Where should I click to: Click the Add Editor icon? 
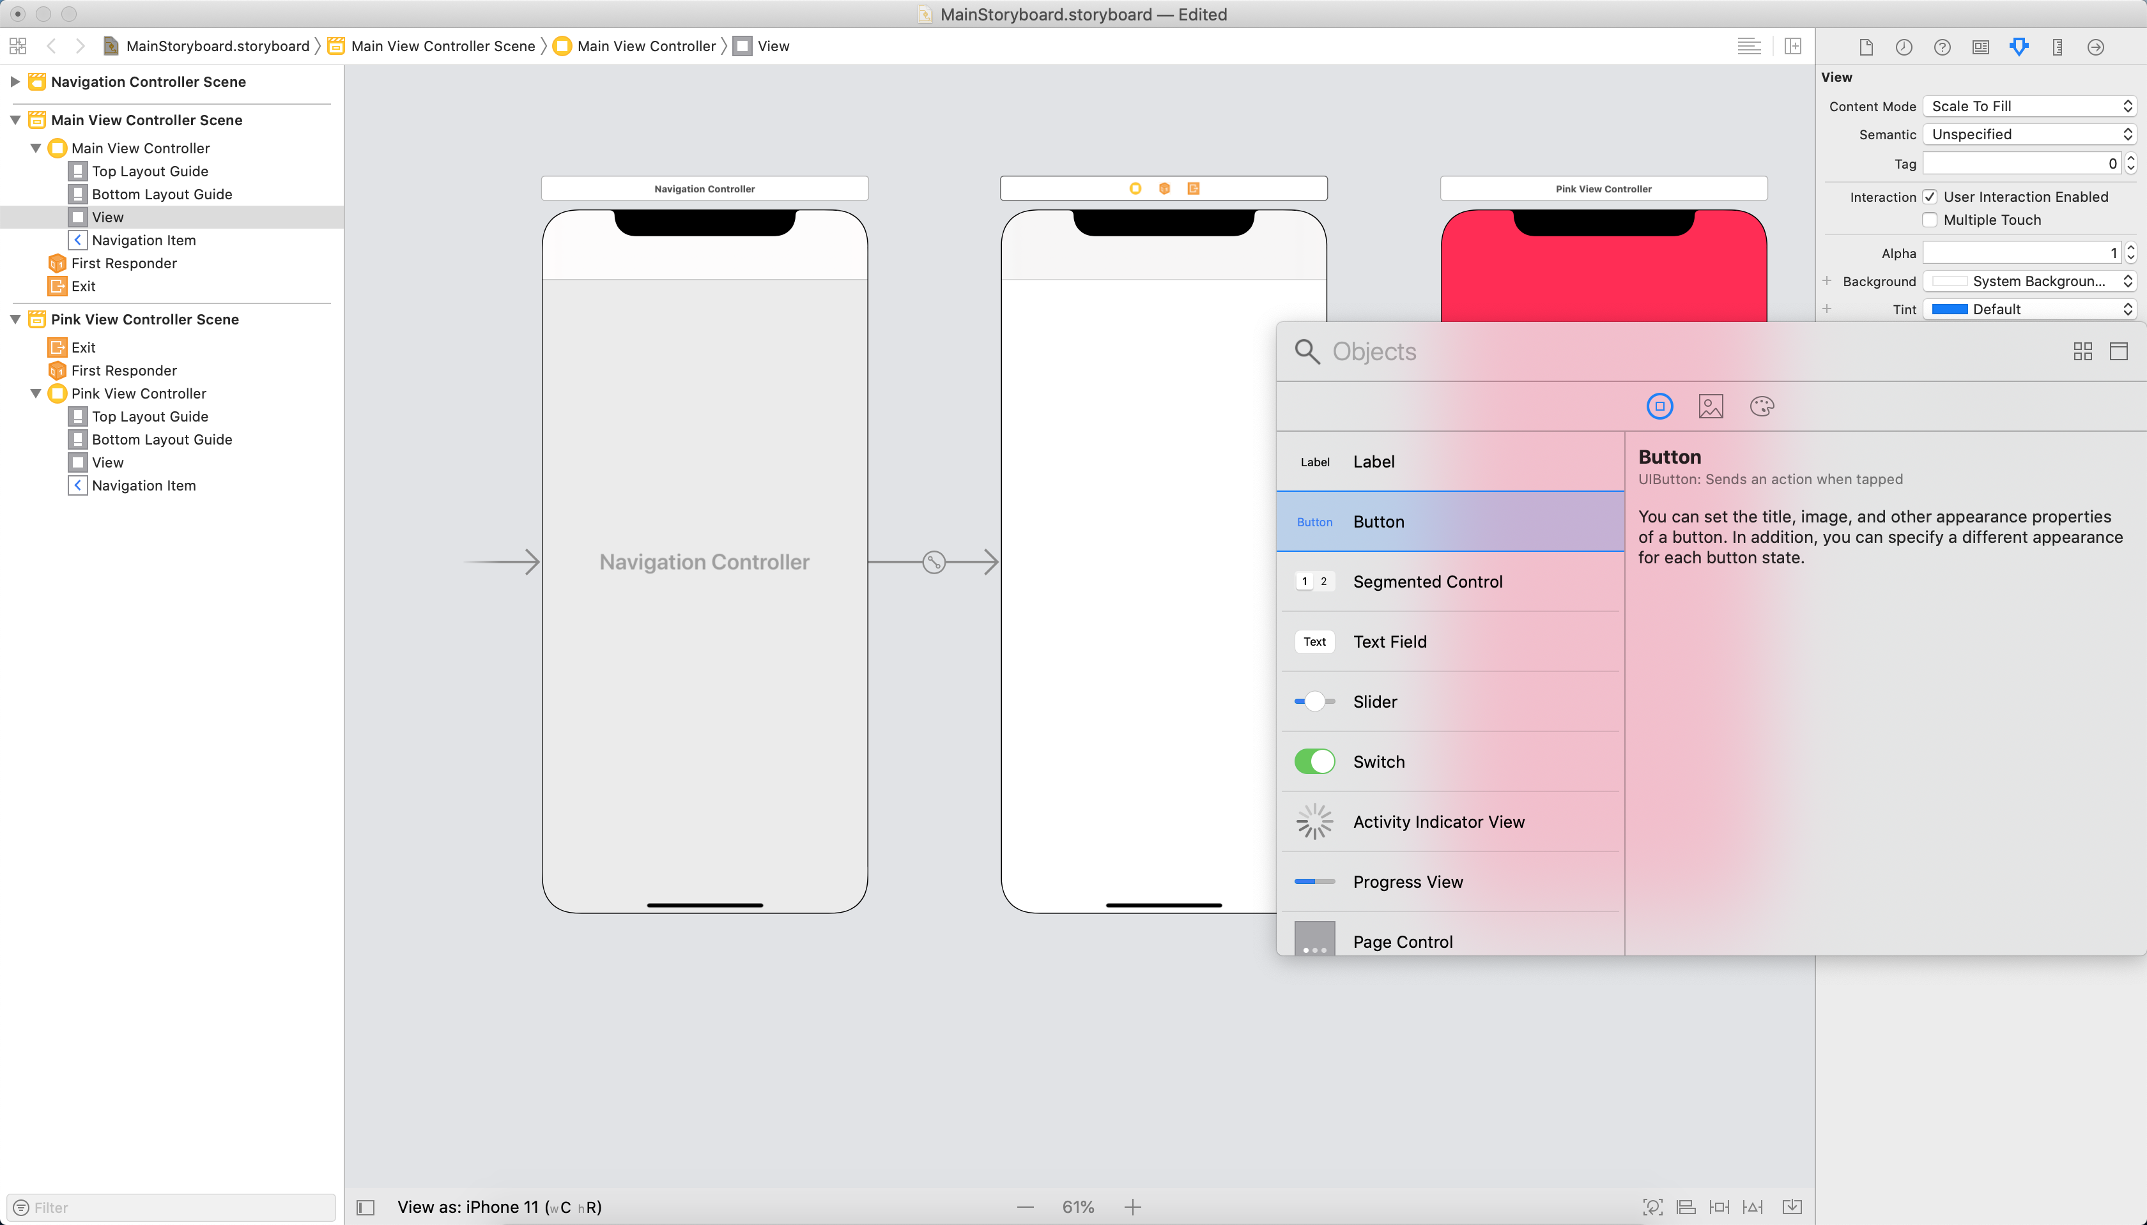pyautogui.click(x=1792, y=46)
